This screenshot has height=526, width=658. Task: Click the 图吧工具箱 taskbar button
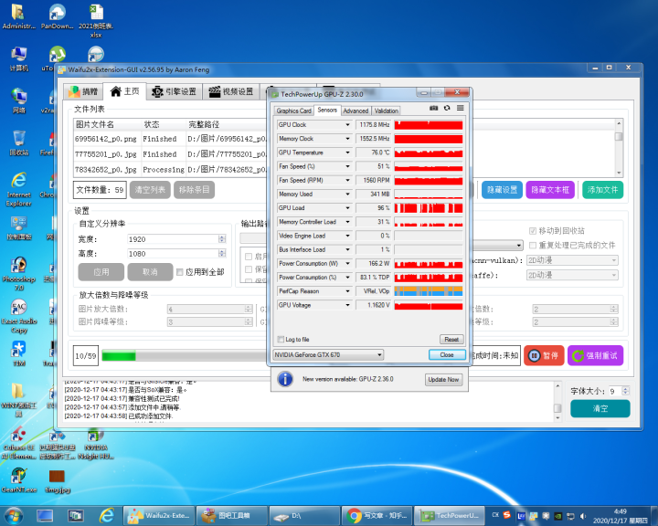pos(231,516)
